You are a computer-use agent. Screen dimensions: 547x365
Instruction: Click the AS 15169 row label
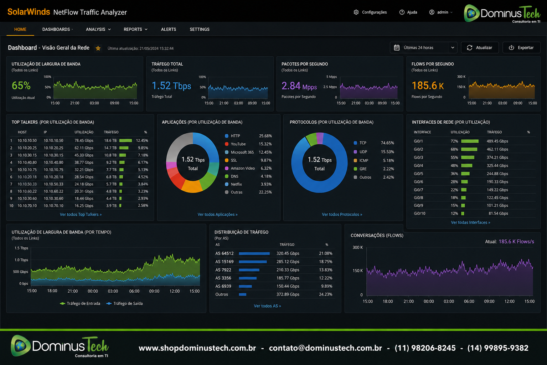225,262
